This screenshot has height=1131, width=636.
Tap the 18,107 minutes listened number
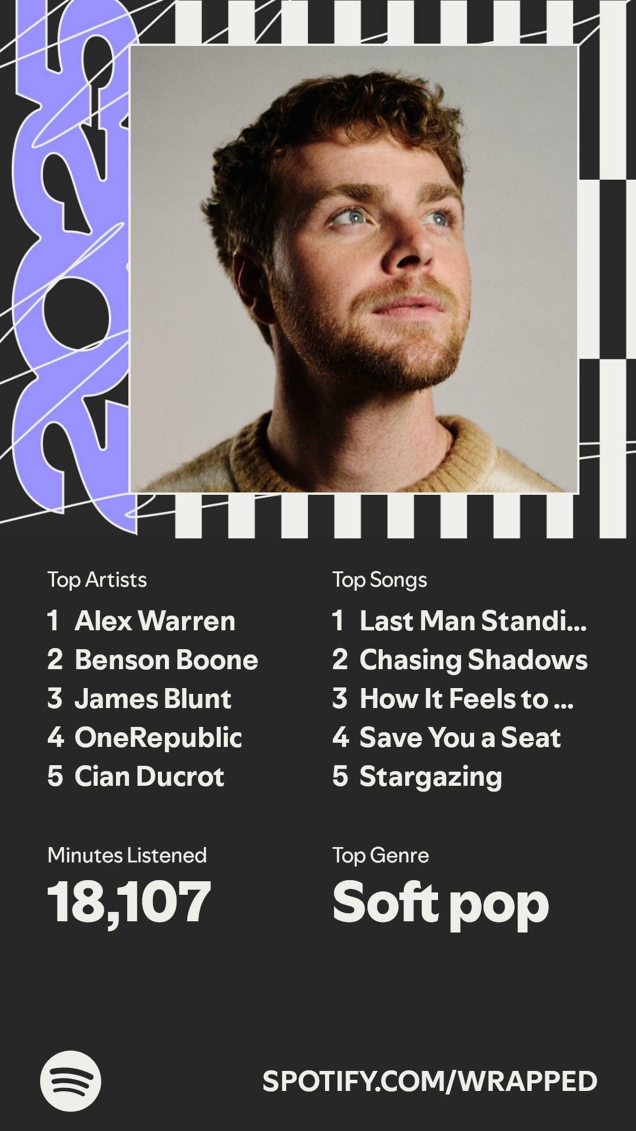tap(129, 902)
